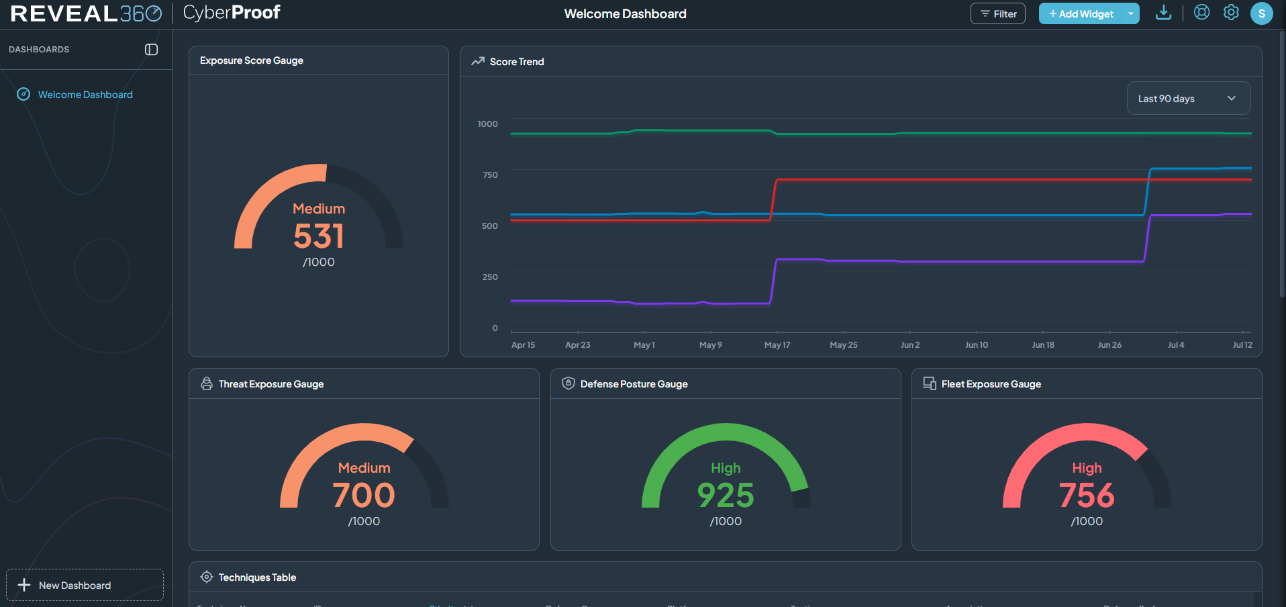Collapse the Dashboards sidebar panel icon
Image resolution: width=1286 pixels, height=607 pixels.
click(151, 50)
